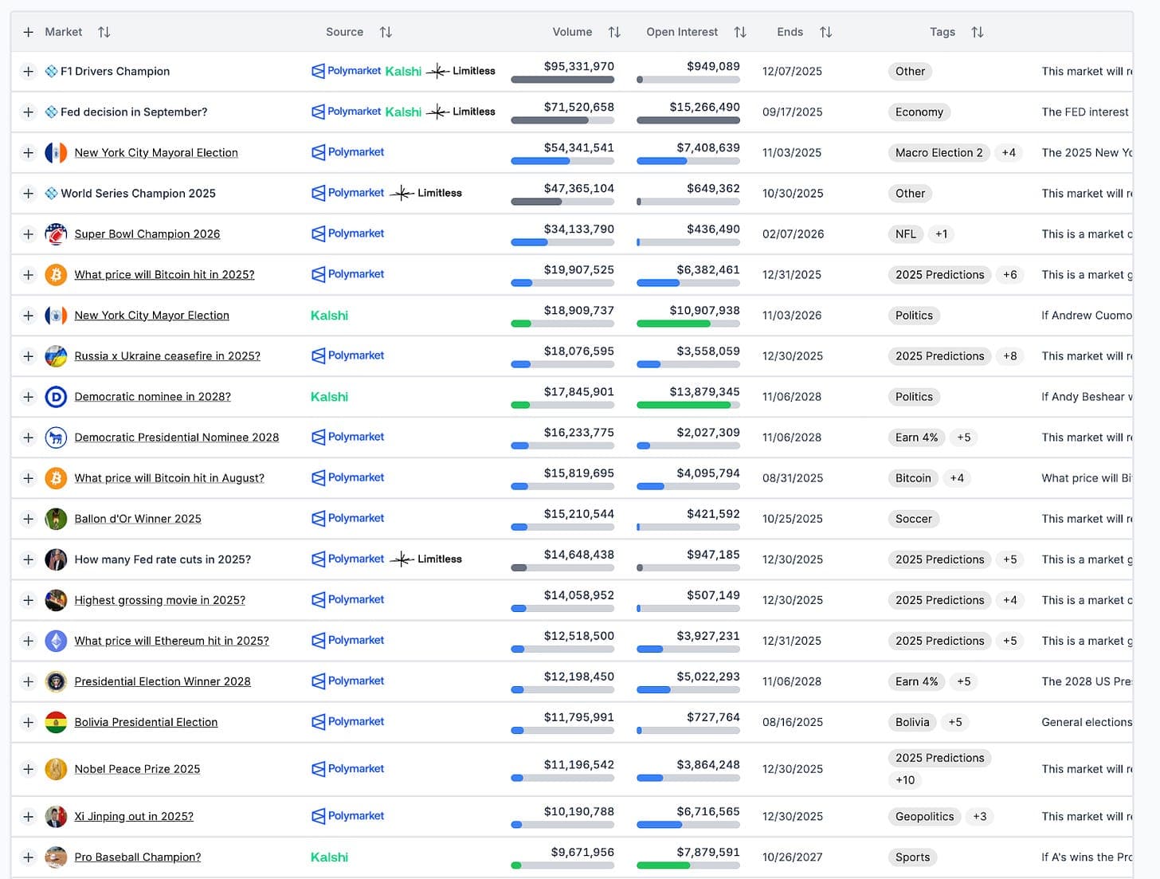Click the Highest grossing movie thumbnail icon
Screen dimensions: 1160x879
[56, 600]
